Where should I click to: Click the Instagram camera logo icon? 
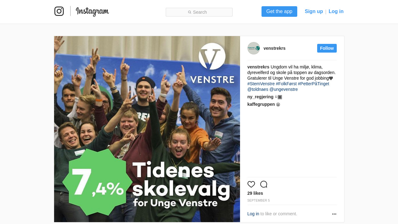tap(59, 11)
